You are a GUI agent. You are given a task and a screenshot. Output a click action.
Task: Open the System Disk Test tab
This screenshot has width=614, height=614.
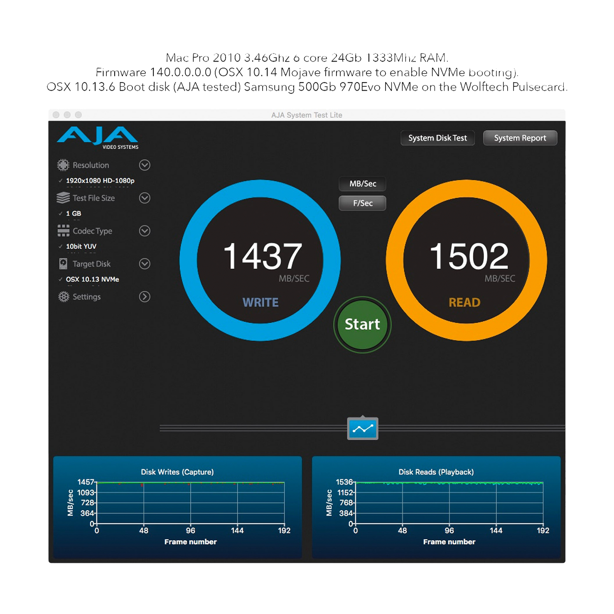[x=437, y=138]
